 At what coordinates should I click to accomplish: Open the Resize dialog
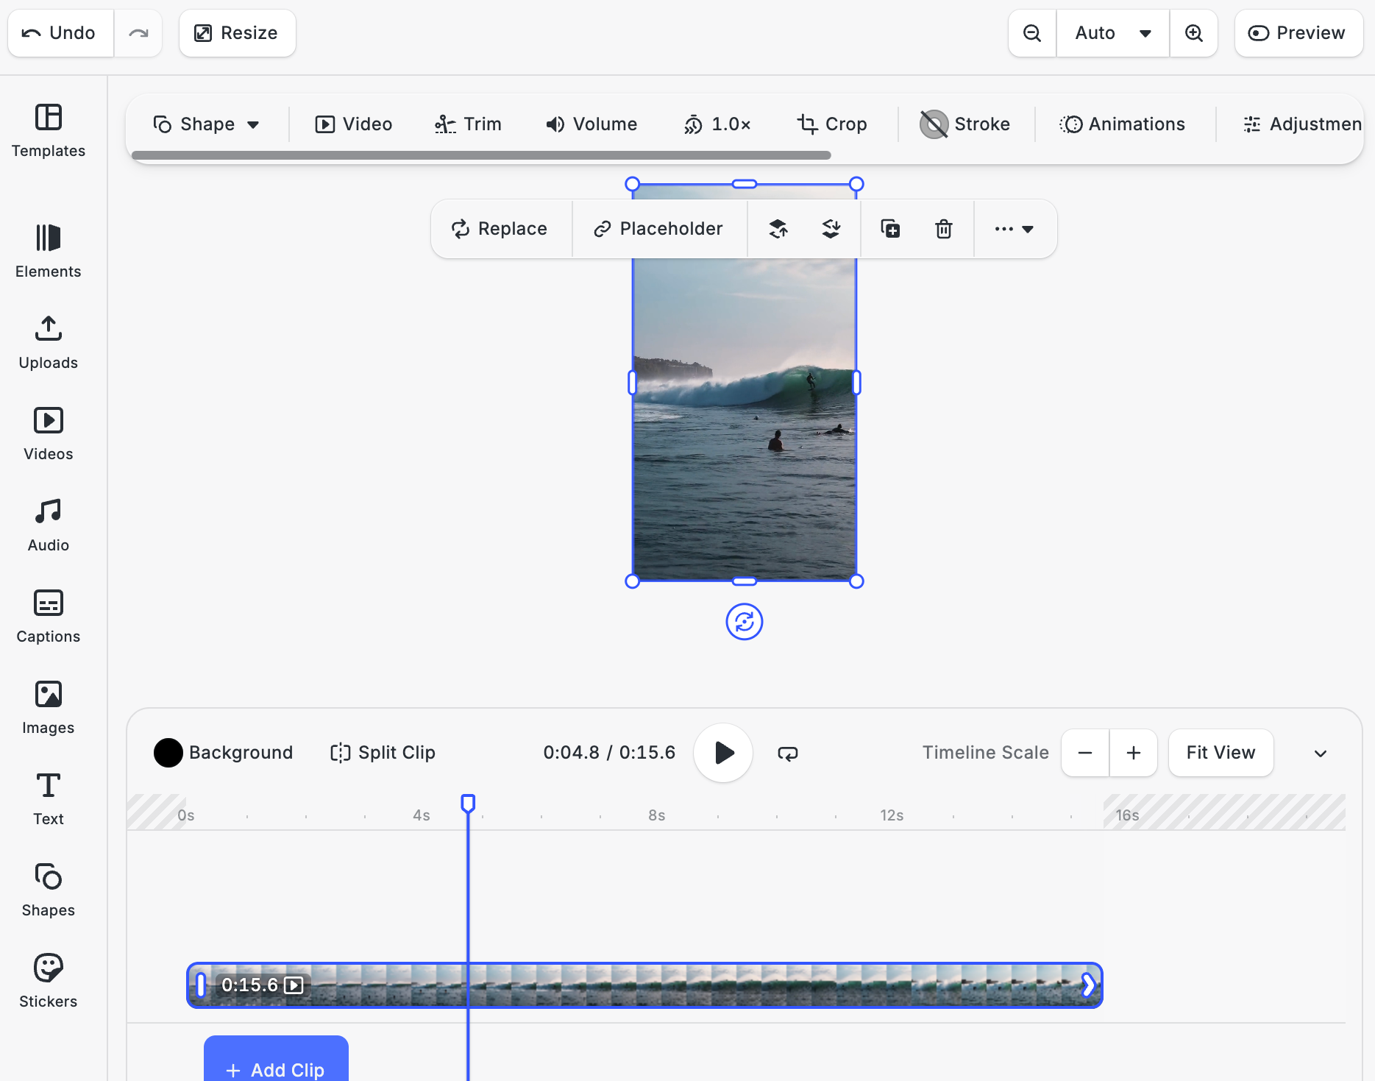pyautogui.click(x=237, y=33)
